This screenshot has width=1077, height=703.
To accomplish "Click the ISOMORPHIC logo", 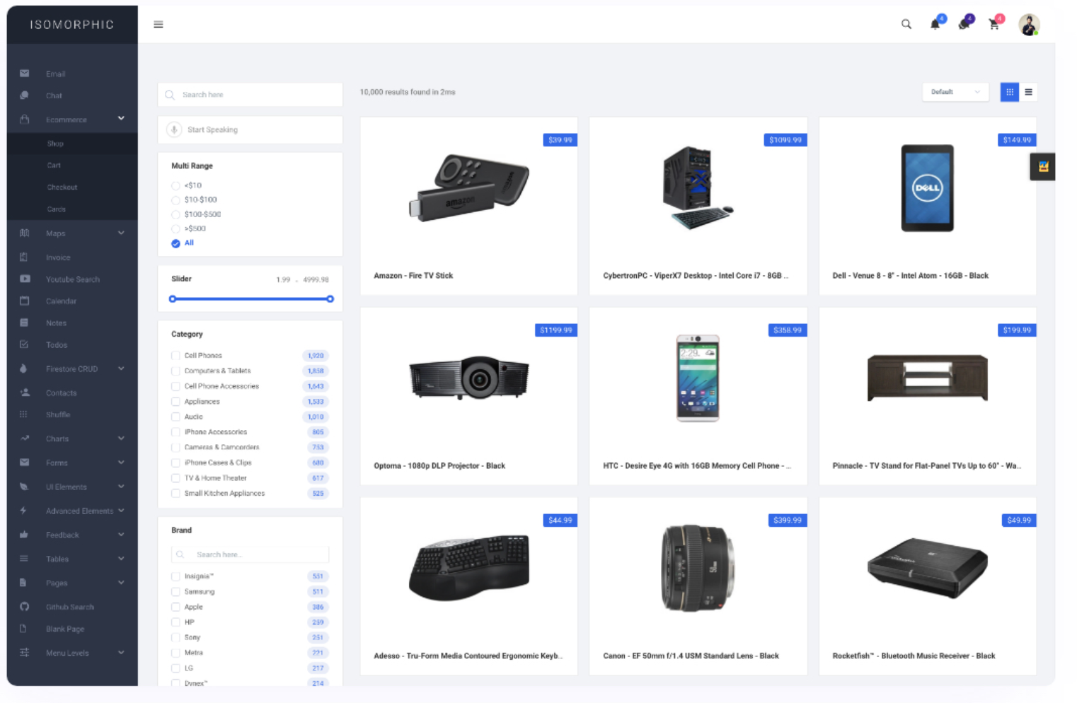I will (x=72, y=25).
